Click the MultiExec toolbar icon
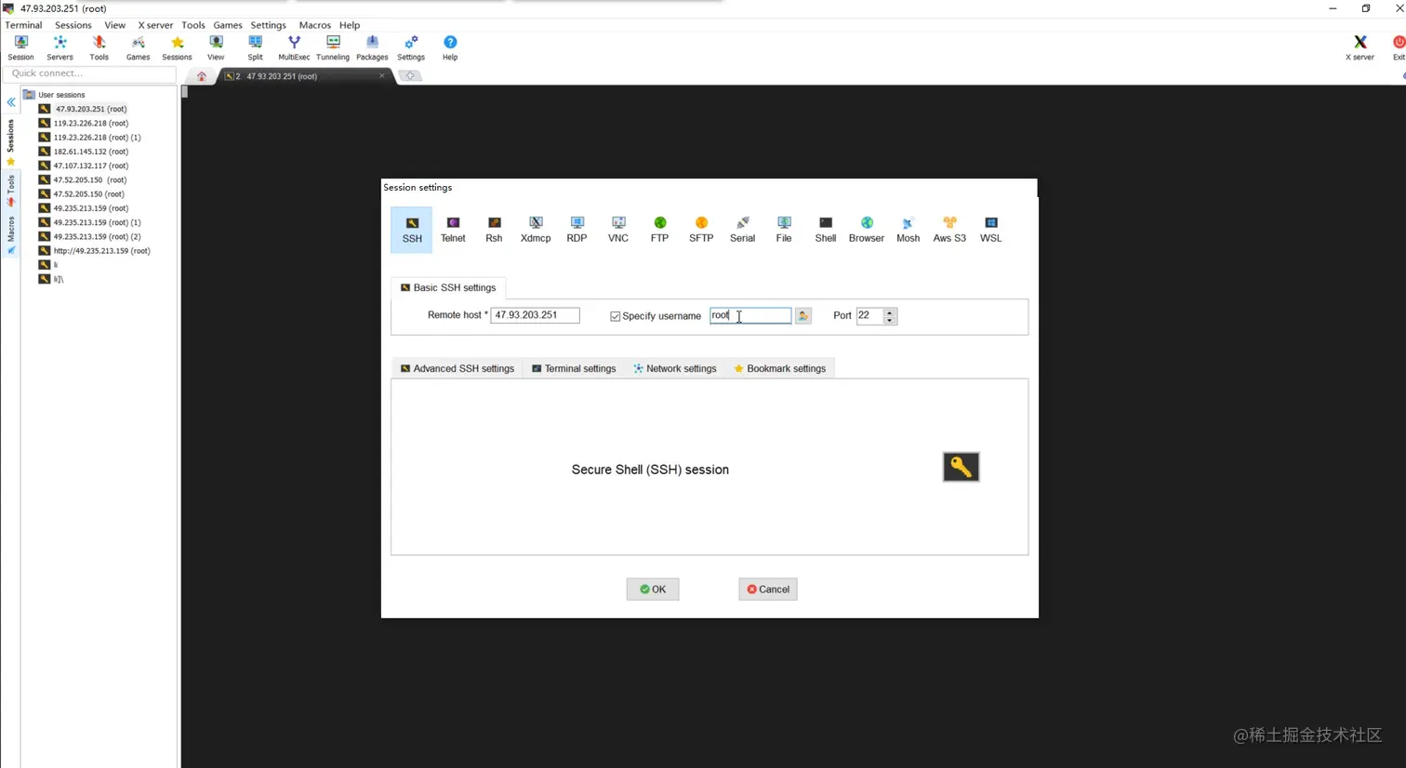The width and height of the screenshot is (1406, 768). 294,47
